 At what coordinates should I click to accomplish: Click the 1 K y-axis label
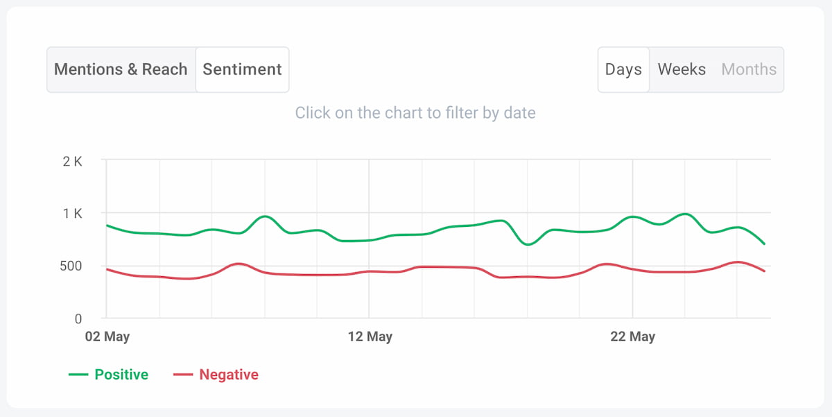[x=72, y=214]
